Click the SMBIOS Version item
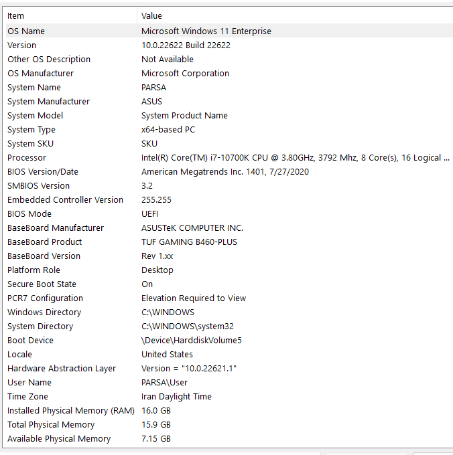The height and width of the screenshot is (455, 453). pos(38,186)
